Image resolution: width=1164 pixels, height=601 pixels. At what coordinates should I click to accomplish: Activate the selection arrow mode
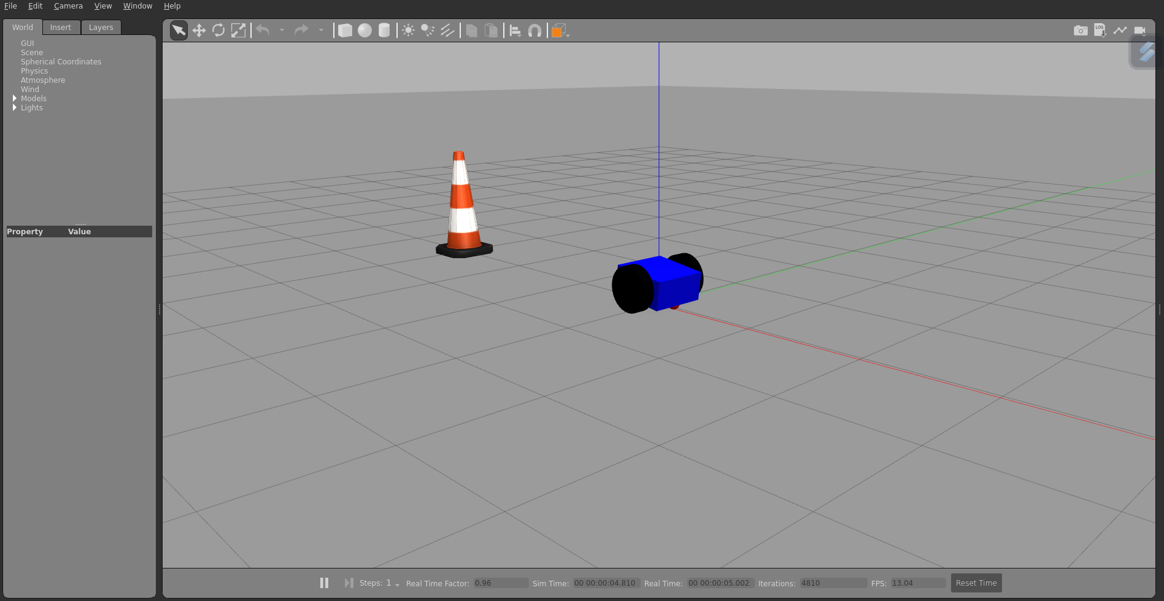[x=179, y=30]
